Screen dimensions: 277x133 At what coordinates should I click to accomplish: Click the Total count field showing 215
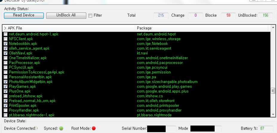(x=161, y=15)
